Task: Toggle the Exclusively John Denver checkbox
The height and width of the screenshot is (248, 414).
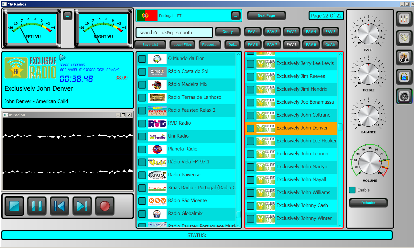Action: (x=250, y=128)
